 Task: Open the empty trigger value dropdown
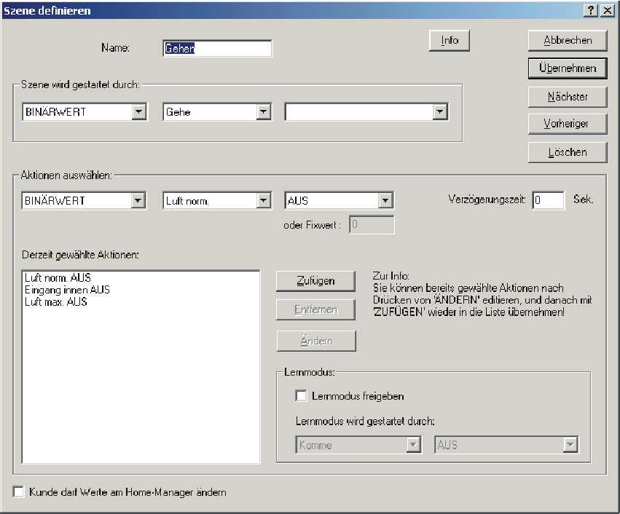(439, 112)
